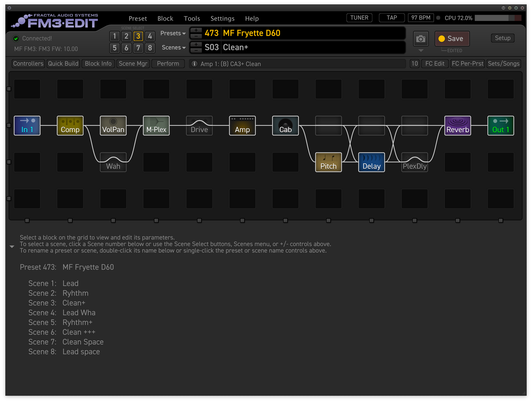Viewport: 532px width, 402px height.
Task: Switch to Scene 5
Action: (114, 48)
